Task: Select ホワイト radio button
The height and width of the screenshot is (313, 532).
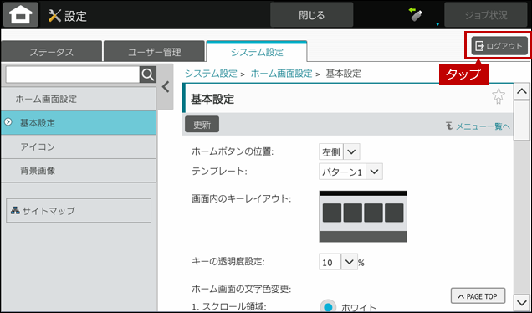Action: click(x=327, y=307)
